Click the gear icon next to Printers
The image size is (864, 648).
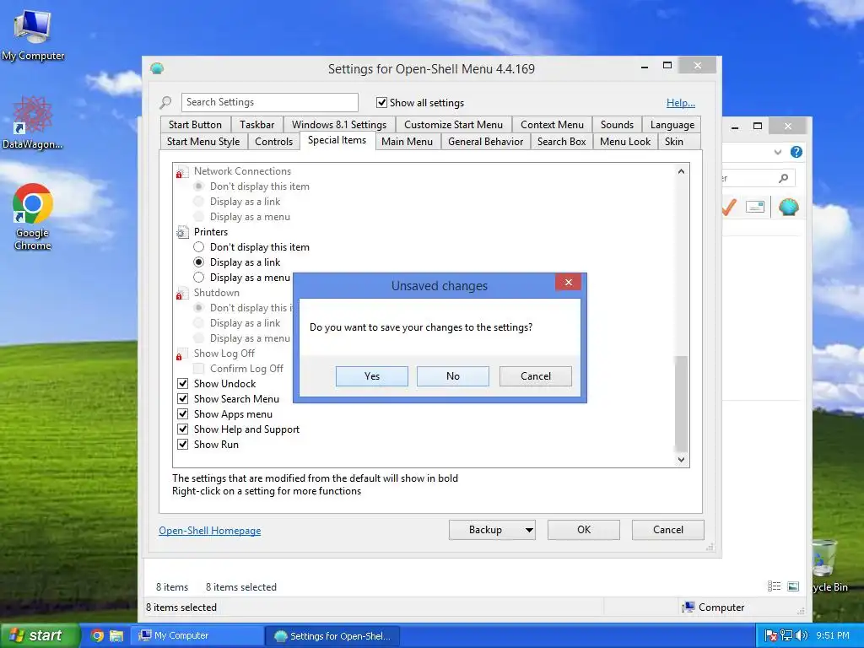click(x=182, y=233)
